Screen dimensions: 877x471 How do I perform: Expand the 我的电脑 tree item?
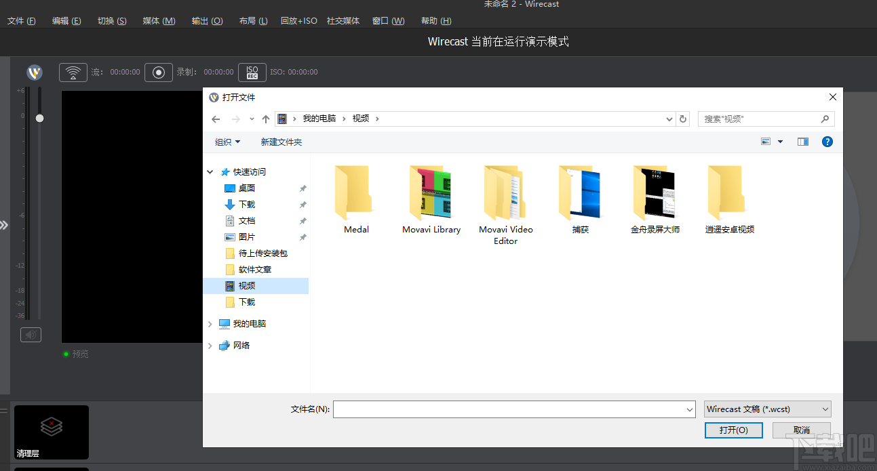pyautogui.click(x=210, y=323)
